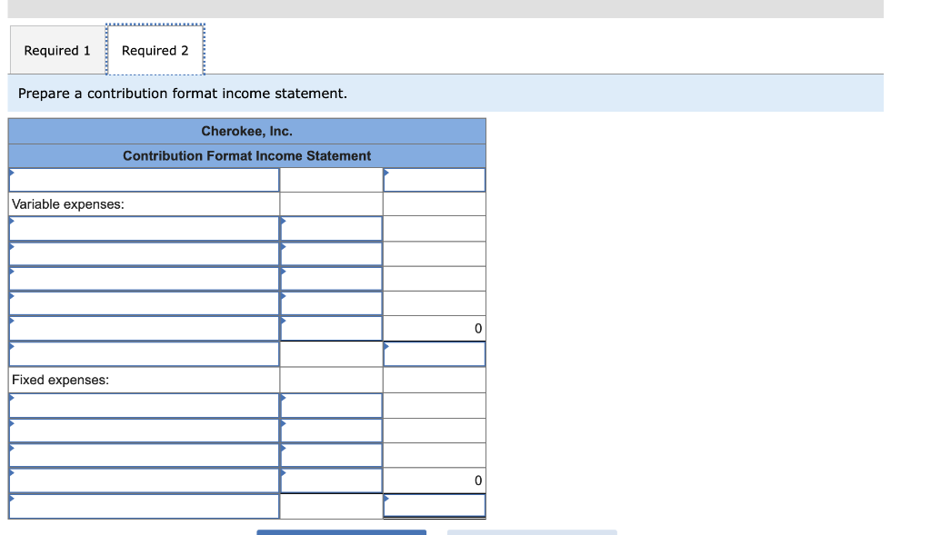
Task: Open the net operating income label dropdown on bottom row
Action: tap(143, 505)
